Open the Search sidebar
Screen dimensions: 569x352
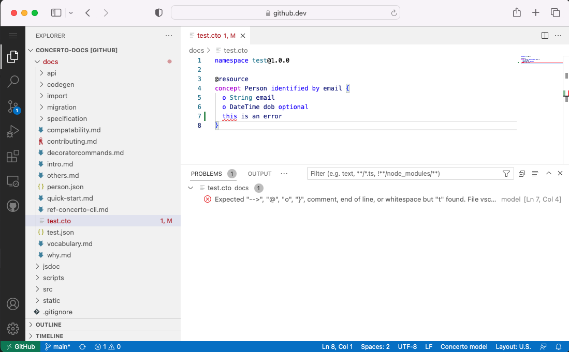click(13, 81)
